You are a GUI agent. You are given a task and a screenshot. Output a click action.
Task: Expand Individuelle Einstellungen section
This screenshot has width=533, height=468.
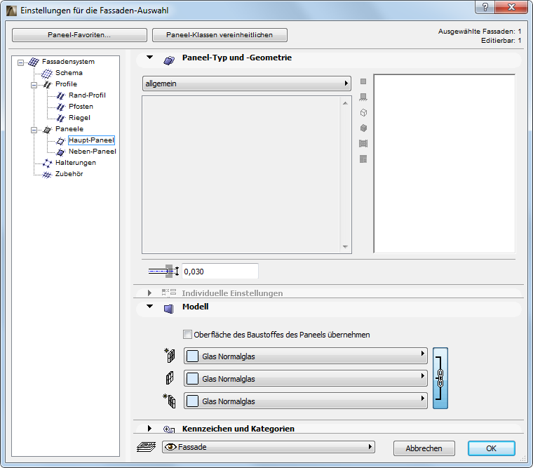click(149, 293)
